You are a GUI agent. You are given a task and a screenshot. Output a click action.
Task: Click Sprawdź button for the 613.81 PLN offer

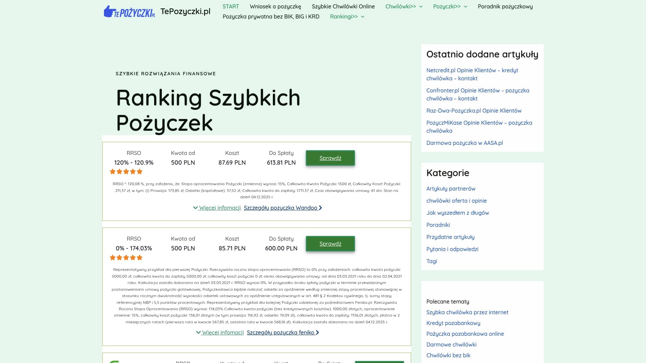(330, 158)
